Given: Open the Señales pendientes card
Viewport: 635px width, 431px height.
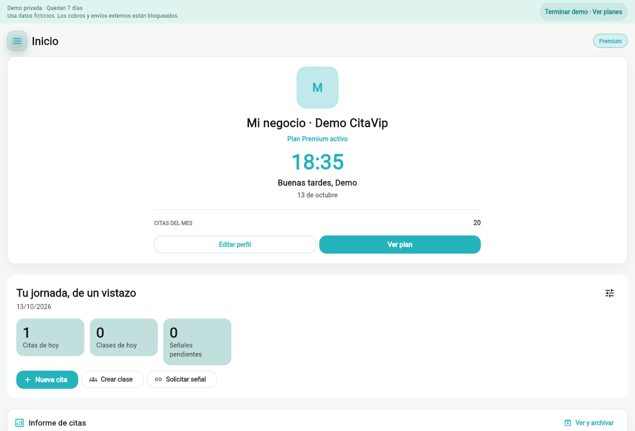Looking at the screenshot, I should (x=197, y=342).
